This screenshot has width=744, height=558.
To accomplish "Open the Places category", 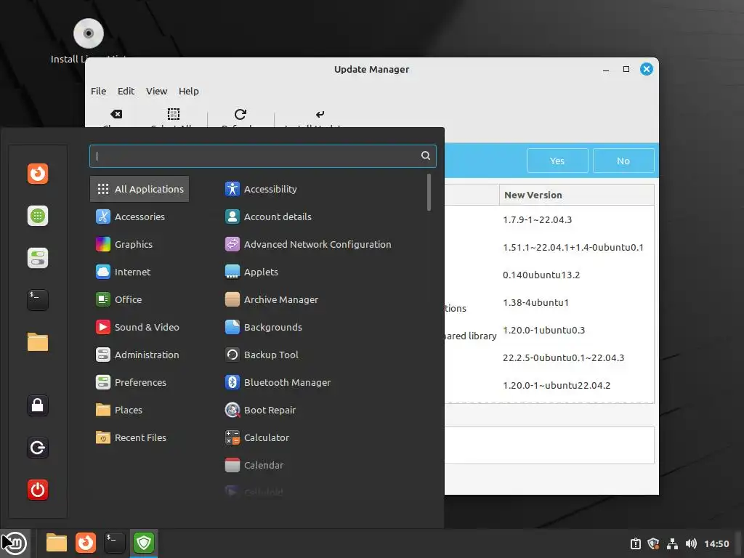I will click(139, 410).
